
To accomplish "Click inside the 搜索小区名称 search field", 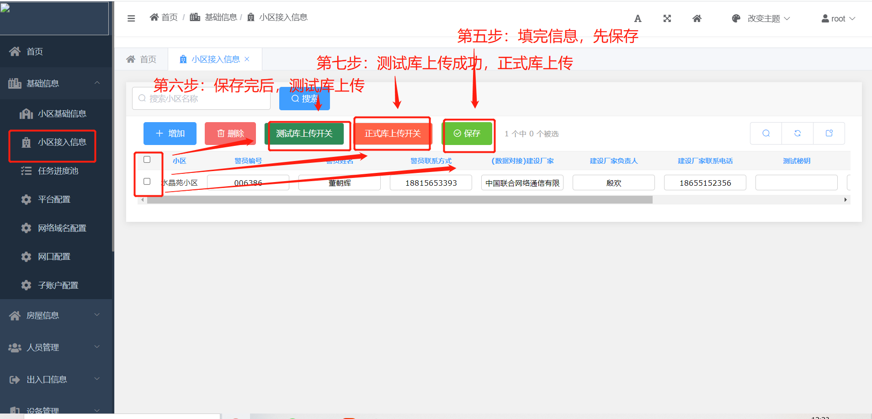I will click(201, 98).
